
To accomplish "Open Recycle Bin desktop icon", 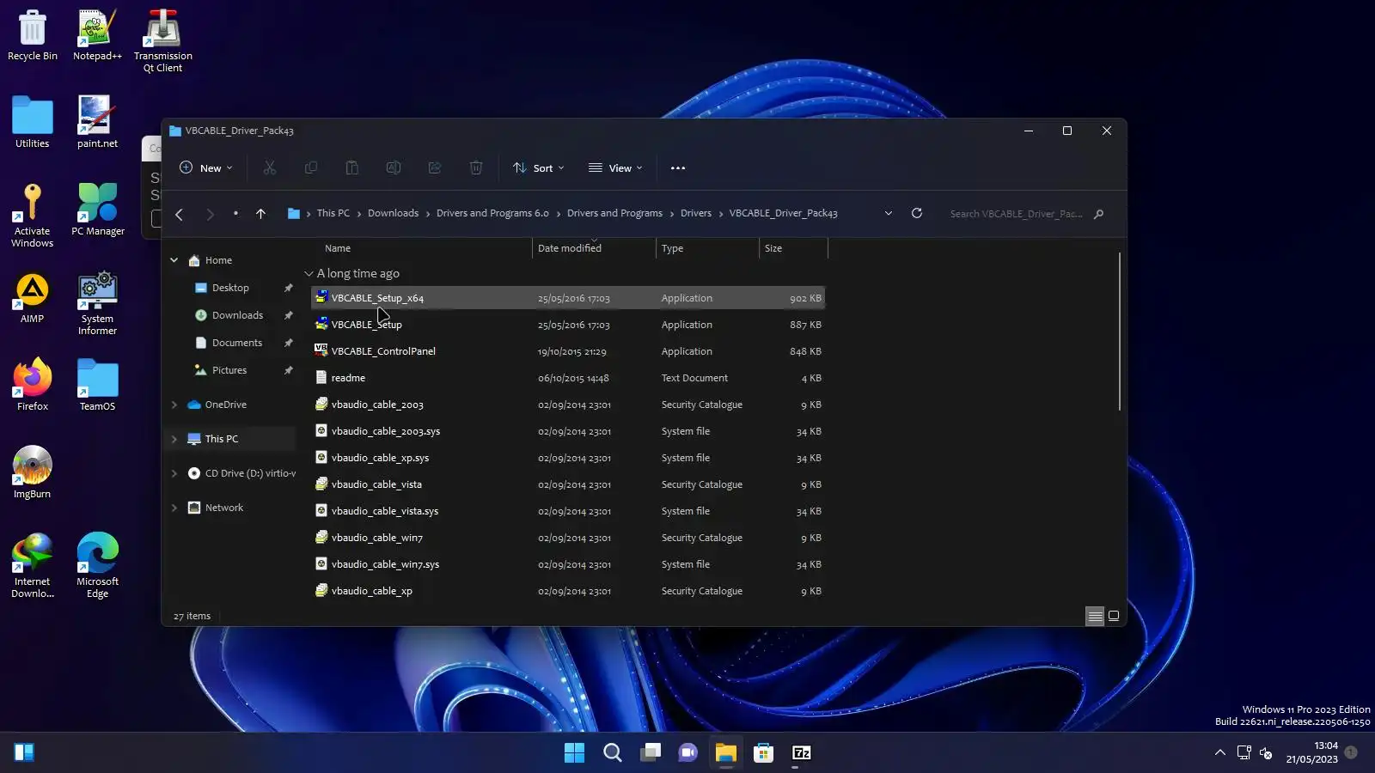I will [x=33, y=36].
